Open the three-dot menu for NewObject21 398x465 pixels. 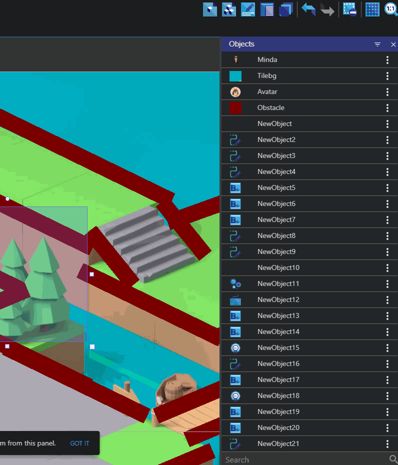click(387, 444)
